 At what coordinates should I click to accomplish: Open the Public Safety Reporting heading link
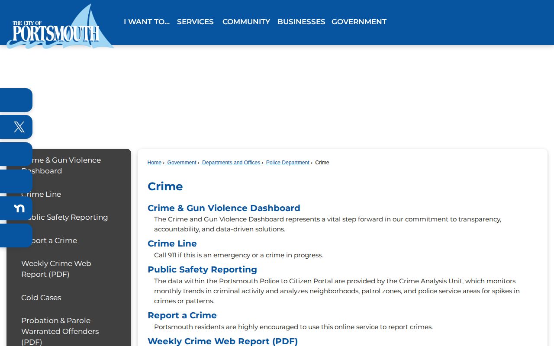(202, 269)
